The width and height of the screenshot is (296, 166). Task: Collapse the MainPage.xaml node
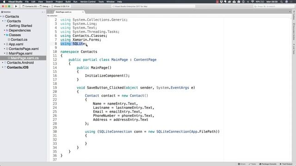5,53
